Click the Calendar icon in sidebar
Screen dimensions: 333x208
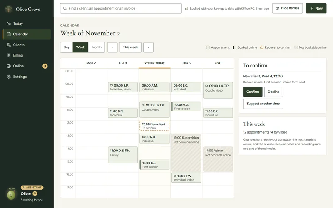click(x=9, y=34)
